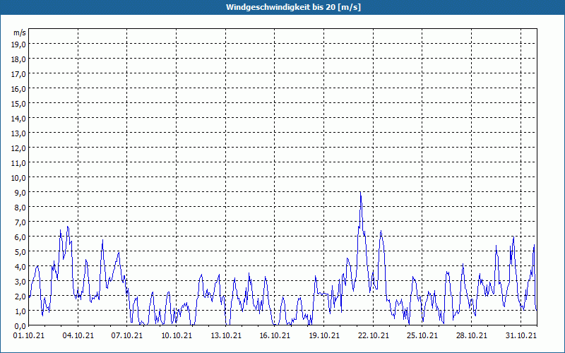
Task: Click the 19,0 y-axis label
Action: 19,44
